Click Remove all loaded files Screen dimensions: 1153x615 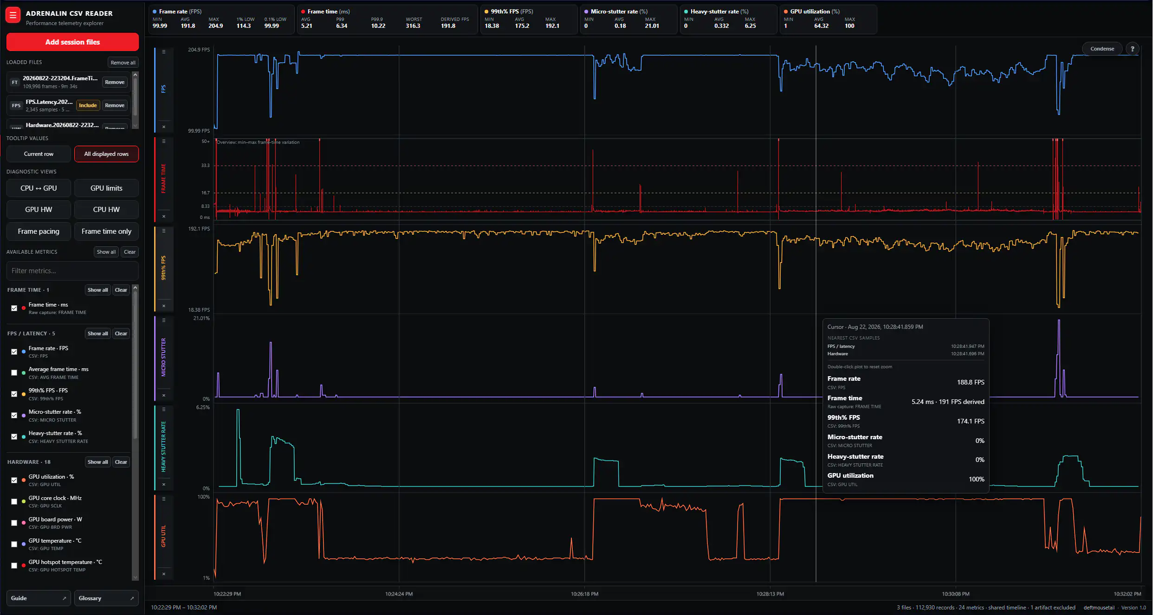(x=123, y=63)
